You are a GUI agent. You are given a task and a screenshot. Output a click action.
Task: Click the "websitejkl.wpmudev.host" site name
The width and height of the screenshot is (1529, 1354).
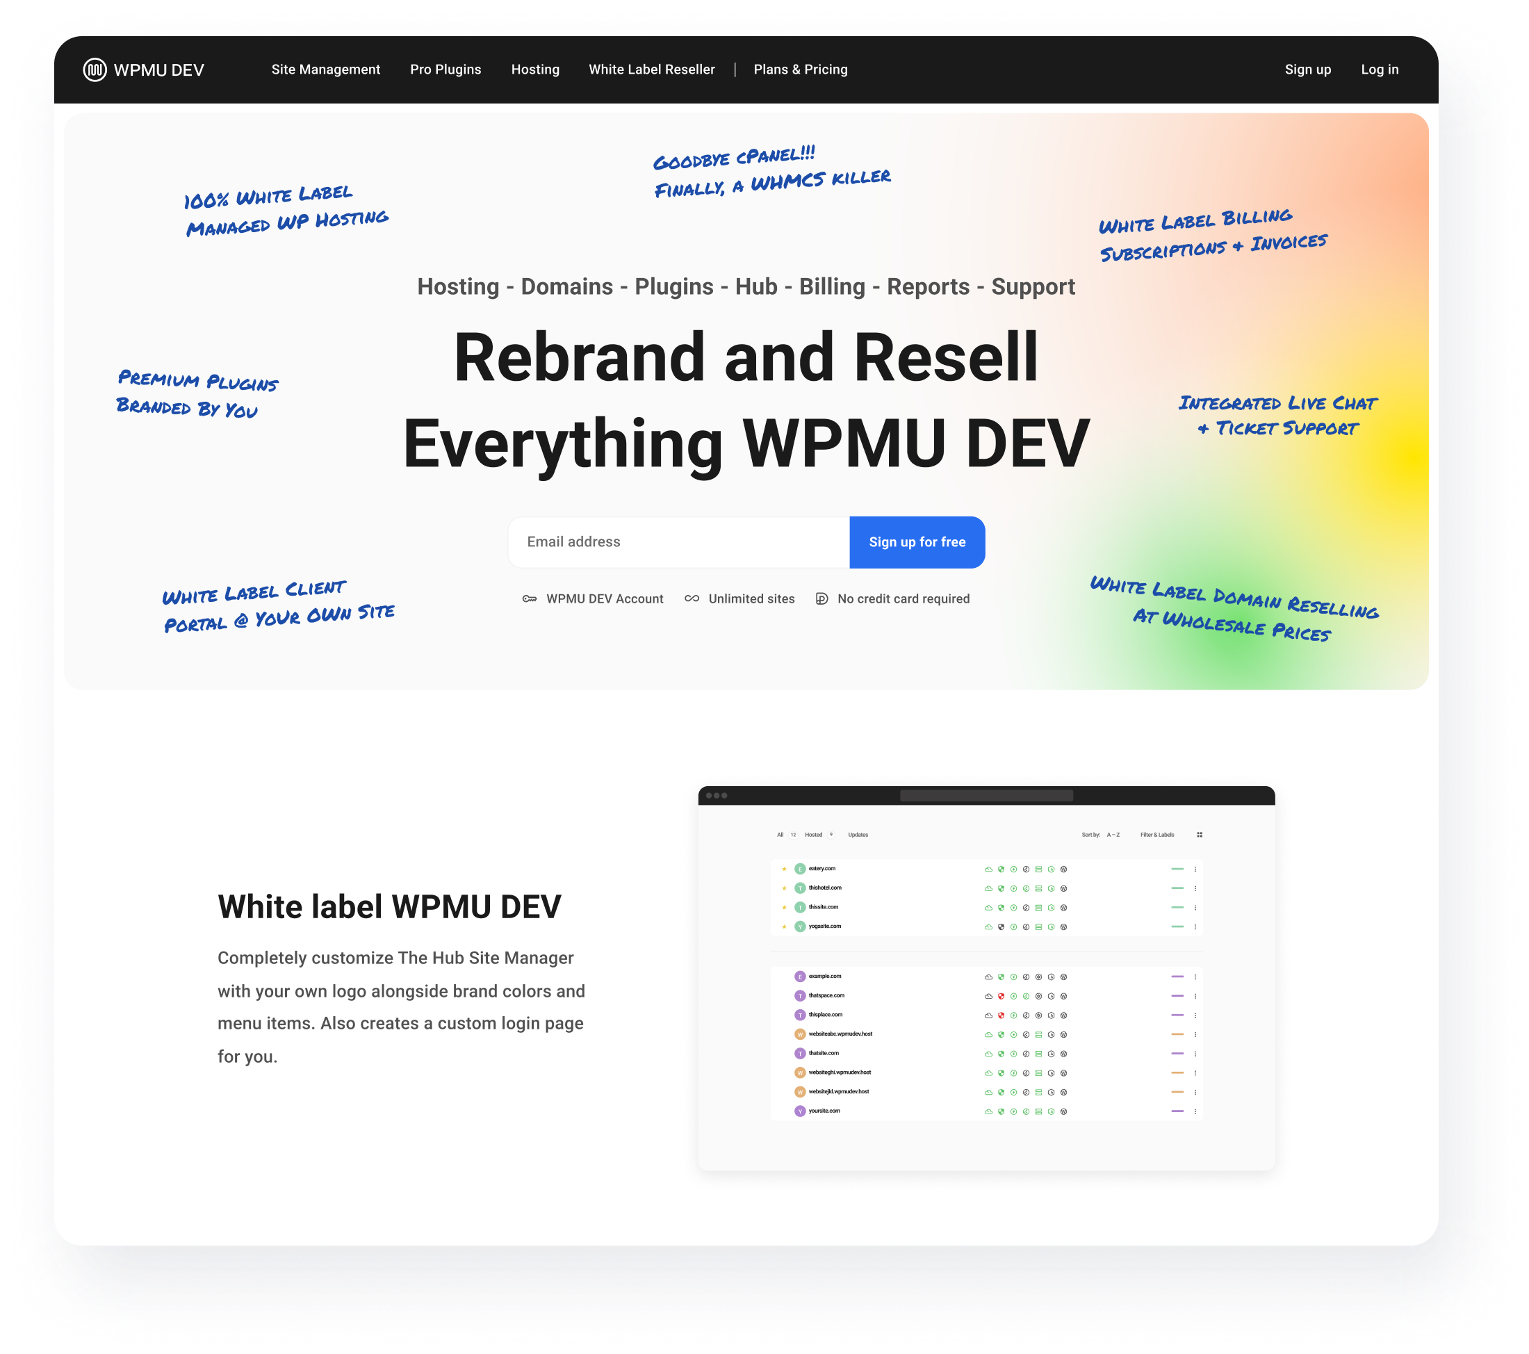coord(840,1092)
